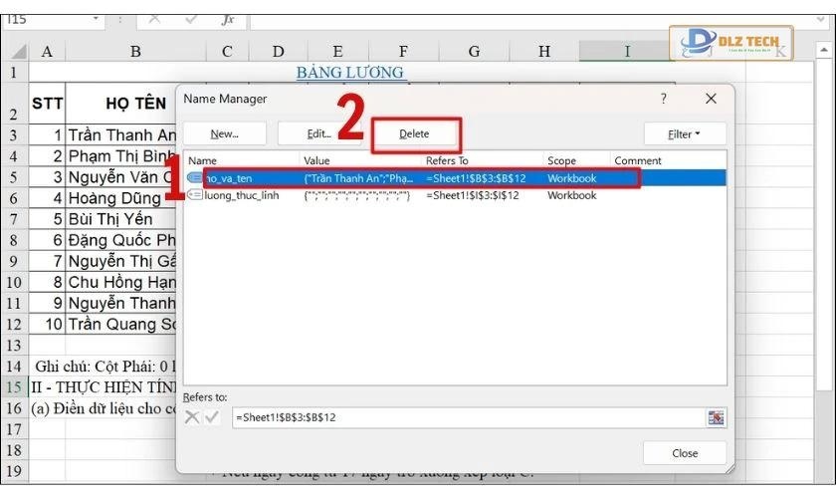
Task: Click inside the Refers to input field
Action: pyautogui.click(x=468, y=417)
